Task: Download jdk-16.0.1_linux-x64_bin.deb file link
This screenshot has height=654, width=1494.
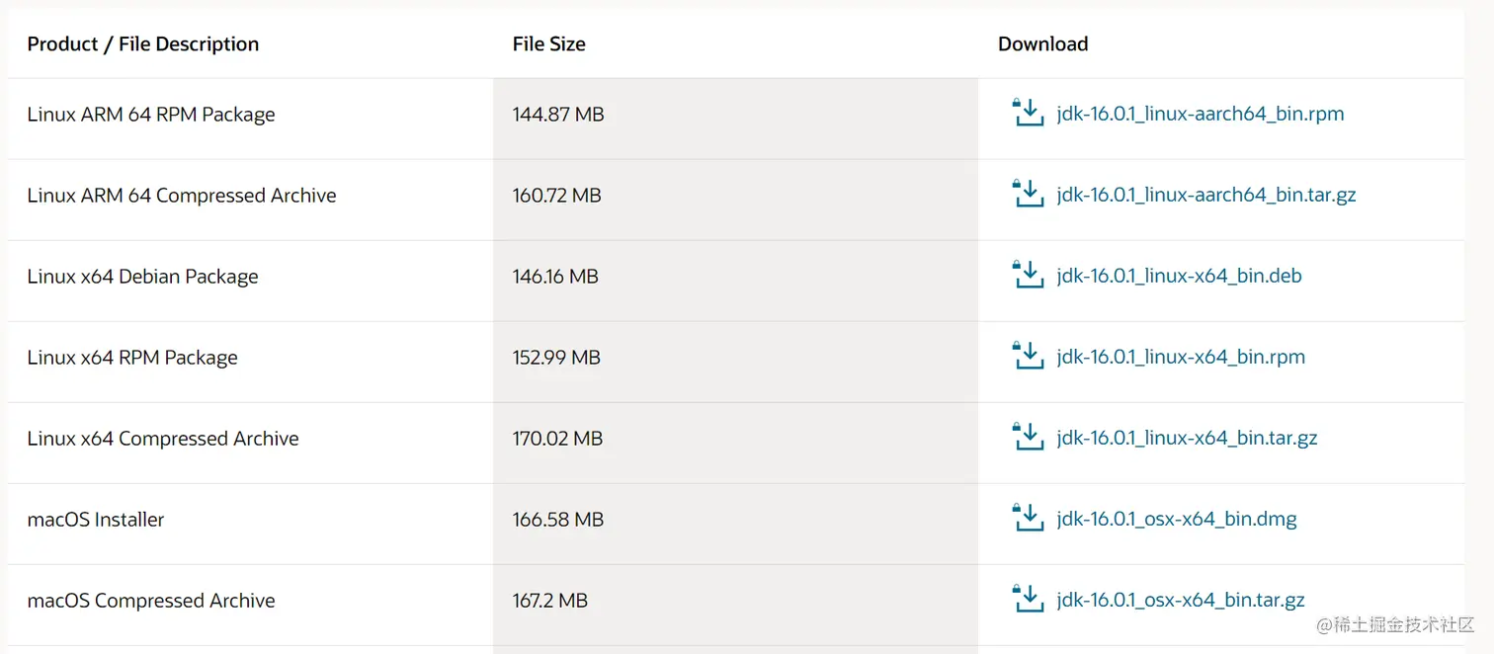Action: 1179,276
